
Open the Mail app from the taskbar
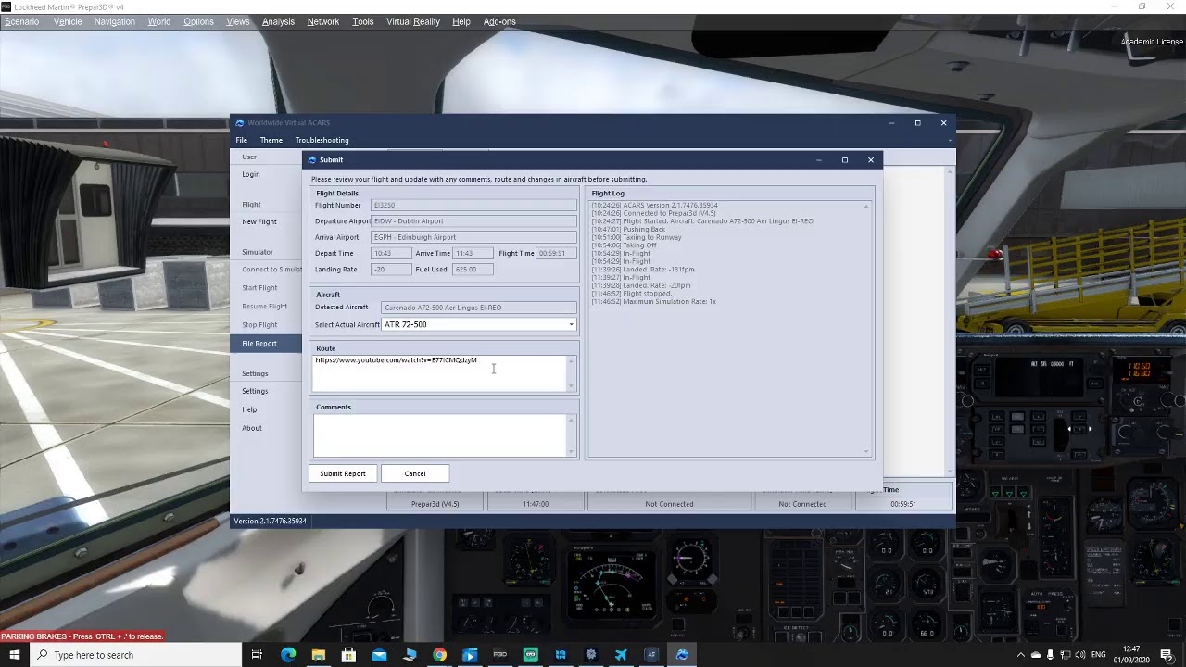(x=379, y=655)
